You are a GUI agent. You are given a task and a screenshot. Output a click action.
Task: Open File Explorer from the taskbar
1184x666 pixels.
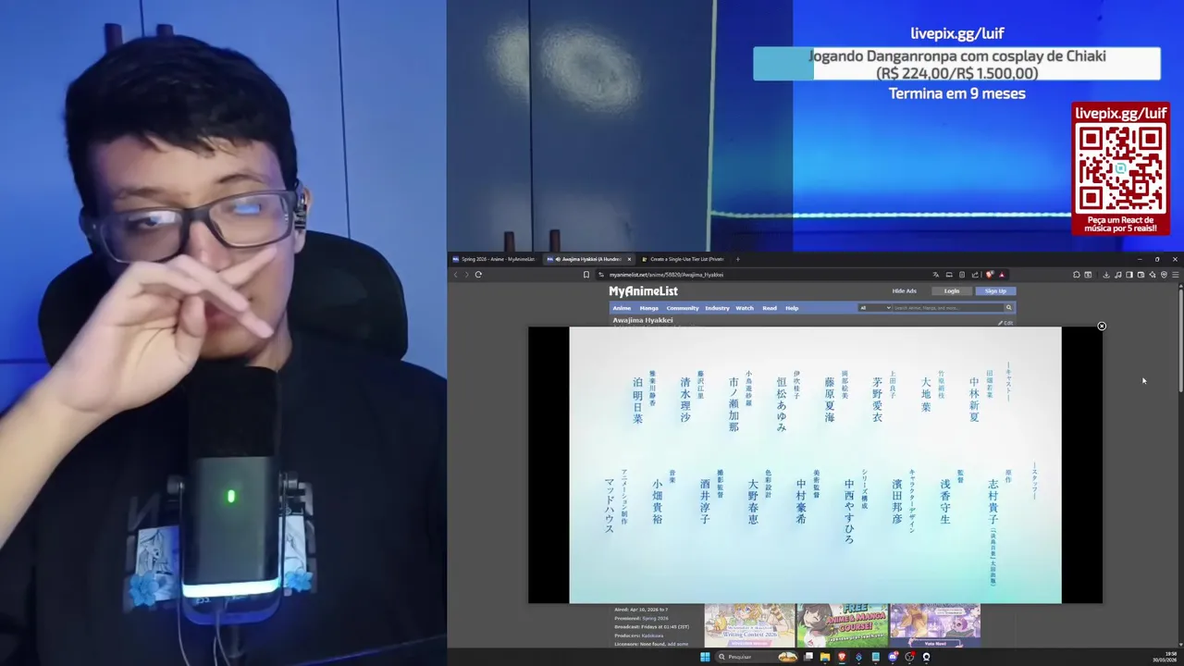(x=825, y=657)
